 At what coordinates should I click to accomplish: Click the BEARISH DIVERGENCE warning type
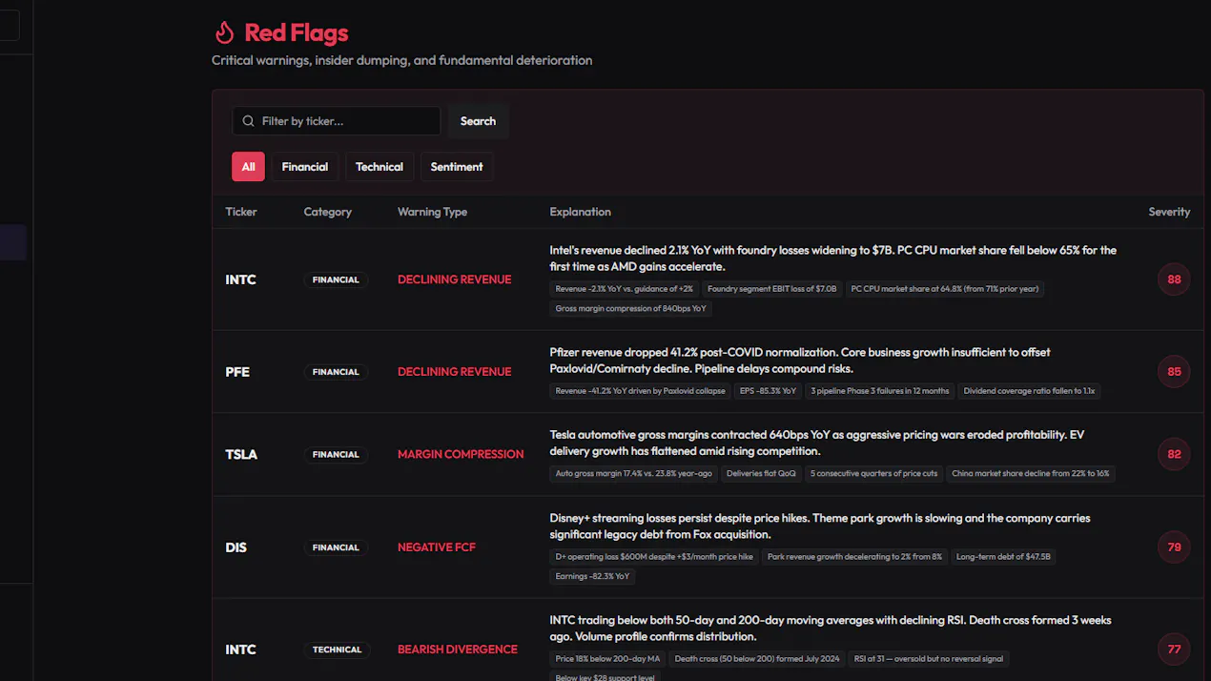[x=458, y=650]
